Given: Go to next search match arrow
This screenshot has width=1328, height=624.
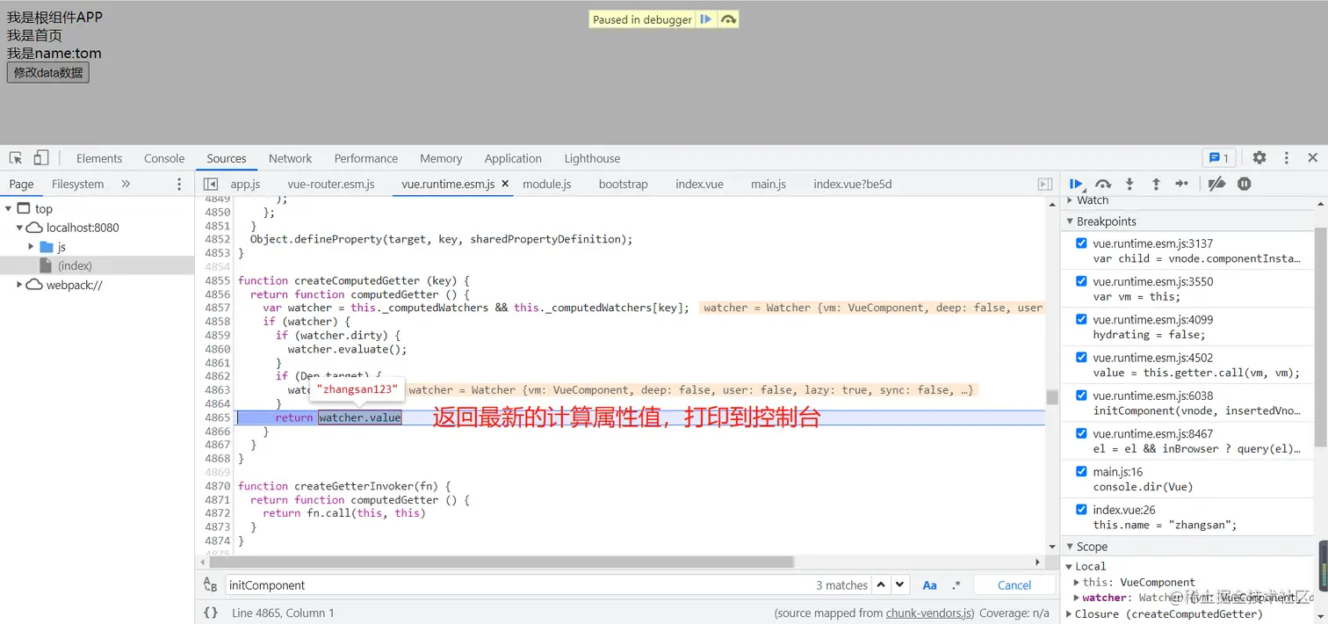Looking at the screenshot, I should 900,584.
